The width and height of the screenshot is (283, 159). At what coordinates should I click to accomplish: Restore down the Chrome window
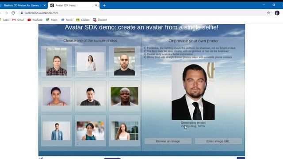point(274,5)
